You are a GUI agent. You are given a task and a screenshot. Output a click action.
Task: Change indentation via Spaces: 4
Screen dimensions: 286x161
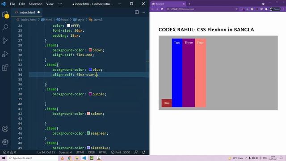[65, 152]
